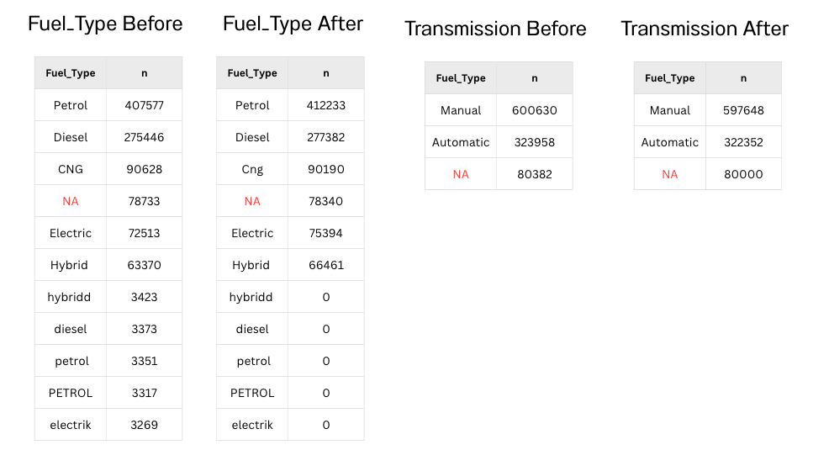829x450 pixels.
Task: Select the Transmission Before title
Action: pyautogui.click(x=495, y=29)
